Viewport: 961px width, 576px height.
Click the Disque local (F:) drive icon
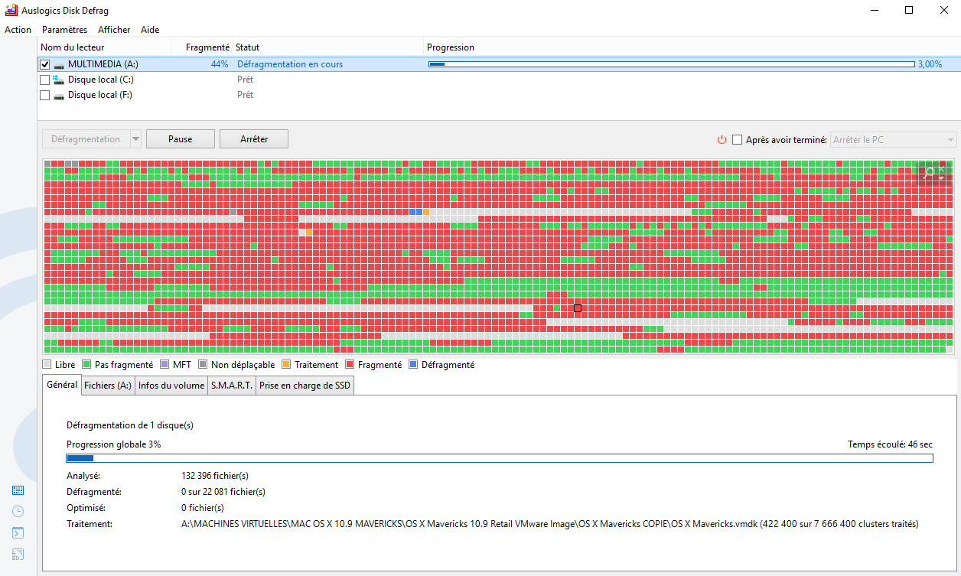[59, 96]
